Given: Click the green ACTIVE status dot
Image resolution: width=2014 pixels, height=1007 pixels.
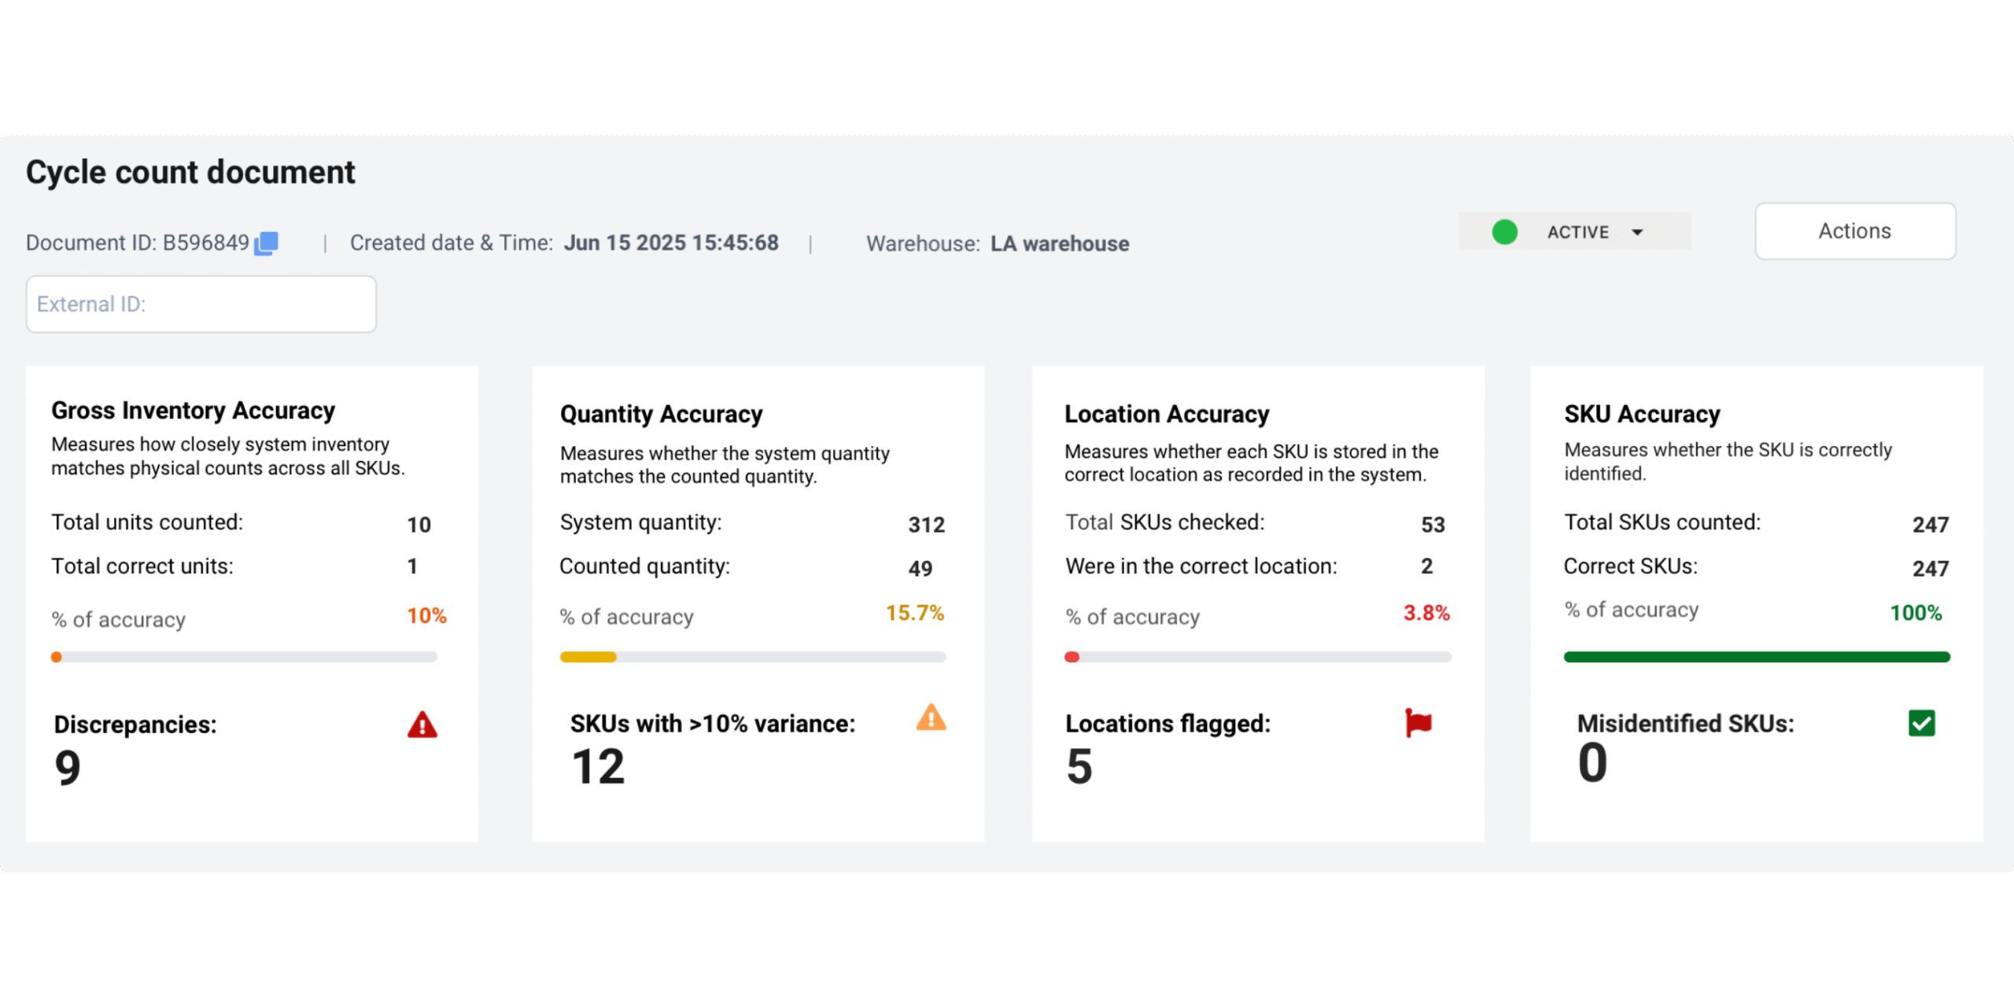Looking at the screenshot, I should pos(1504,232).
